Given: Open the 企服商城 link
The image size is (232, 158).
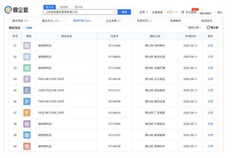Looking at the screenshot, I should click(157, 12).
